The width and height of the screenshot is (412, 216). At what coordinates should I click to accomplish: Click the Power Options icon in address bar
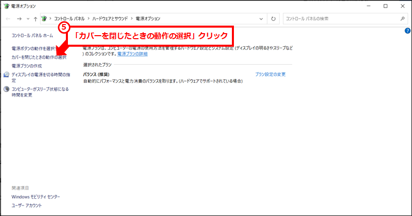point(44,19)
